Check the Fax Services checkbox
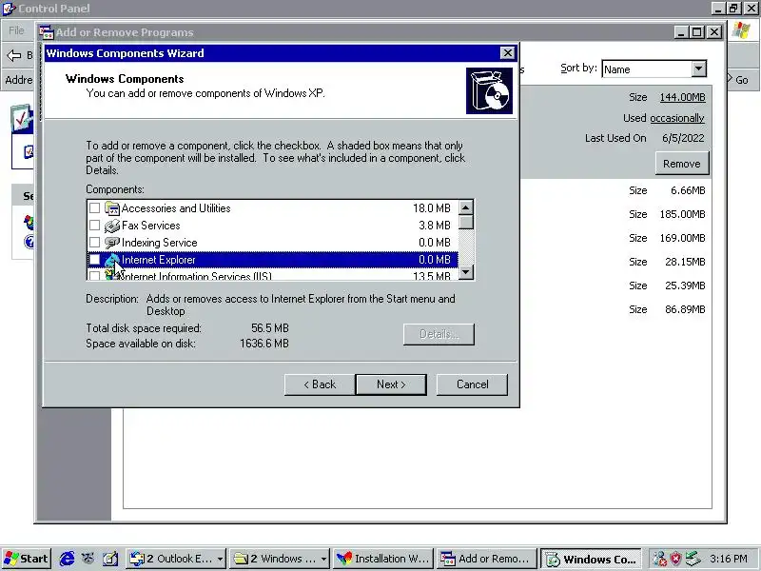 point(94,226)
